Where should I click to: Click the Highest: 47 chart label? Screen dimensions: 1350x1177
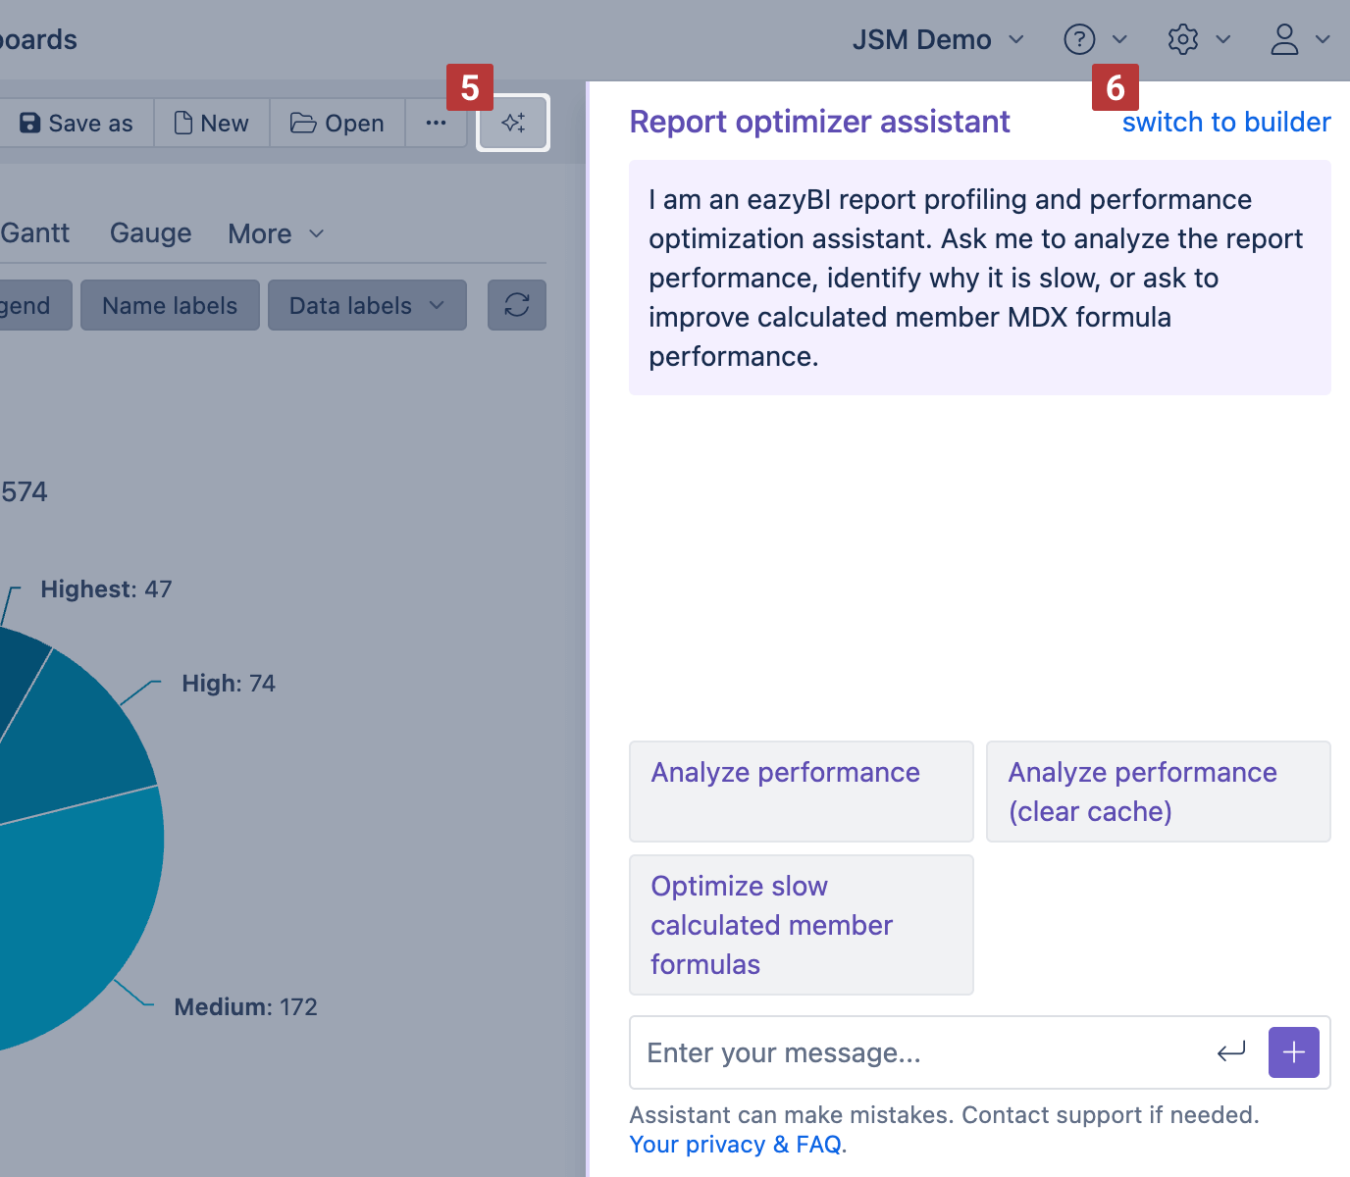tap(106, 589)
